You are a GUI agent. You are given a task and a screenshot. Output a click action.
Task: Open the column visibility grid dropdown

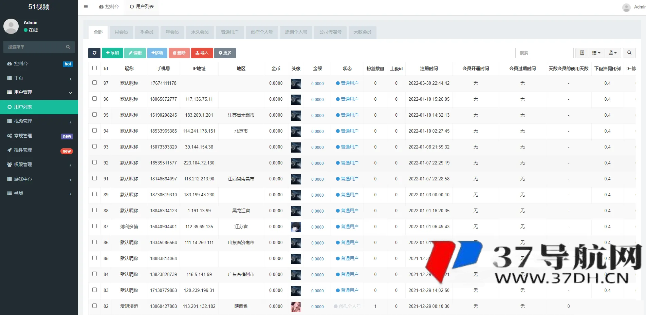[596, 53]
